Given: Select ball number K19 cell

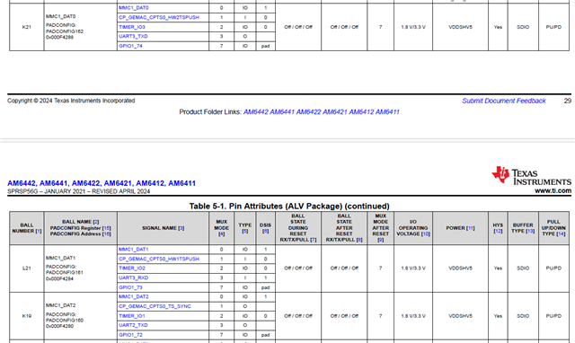Looking at the screenshot, I should (x=26, y=316).
